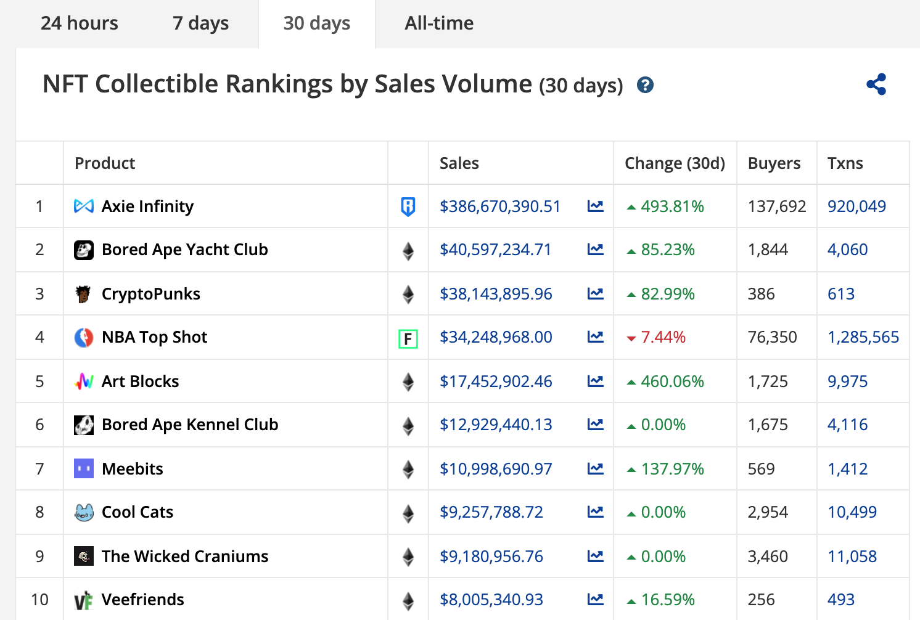This screenshot has height=620, width=920.
Task: Open the Meebits product link
Action: tap(133, 468)
